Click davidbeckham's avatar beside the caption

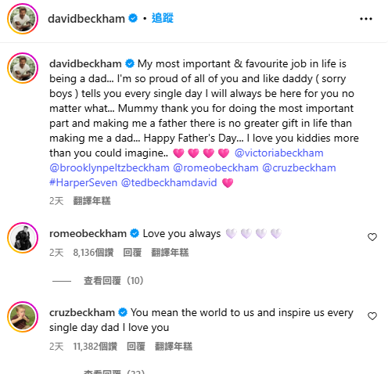23,68
